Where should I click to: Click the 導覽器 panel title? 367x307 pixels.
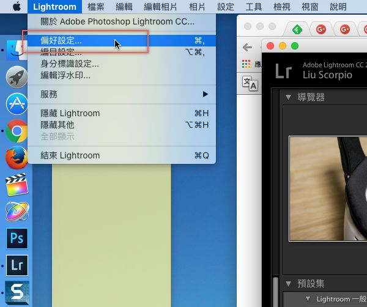311,97
